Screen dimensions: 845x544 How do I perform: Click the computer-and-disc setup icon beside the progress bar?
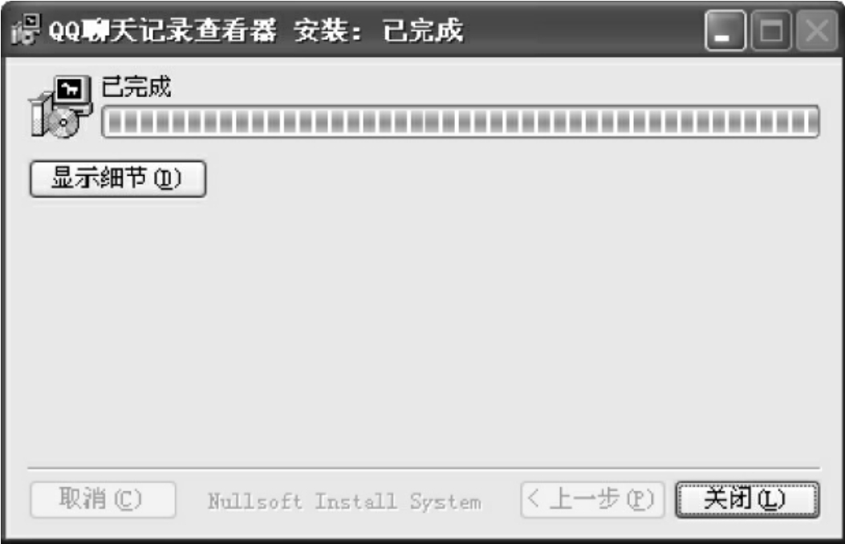coord(60,107)
